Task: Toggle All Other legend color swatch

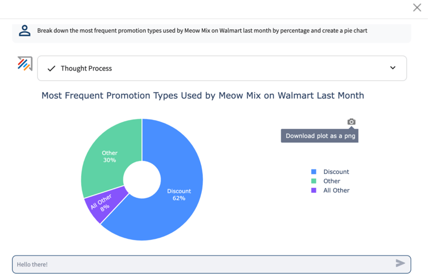Action: [313, 190]
